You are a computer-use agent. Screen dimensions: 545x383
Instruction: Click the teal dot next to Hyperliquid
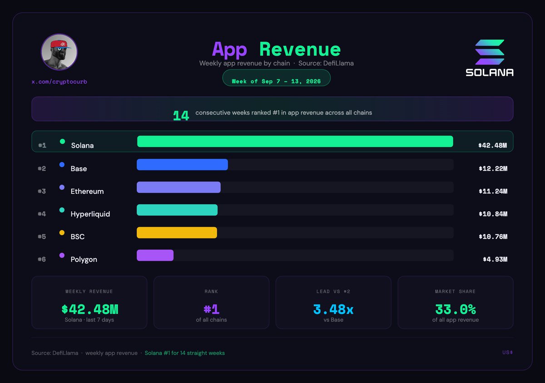[x=62, y=210]
